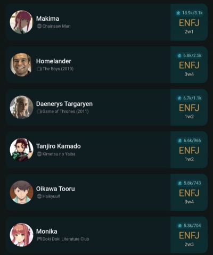This screenshot has height=255, width=213.
Task: Open the Daenerys Targaryen name link
Action: 64,104
